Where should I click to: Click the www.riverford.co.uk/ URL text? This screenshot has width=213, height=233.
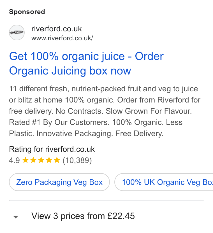point(62,38)
